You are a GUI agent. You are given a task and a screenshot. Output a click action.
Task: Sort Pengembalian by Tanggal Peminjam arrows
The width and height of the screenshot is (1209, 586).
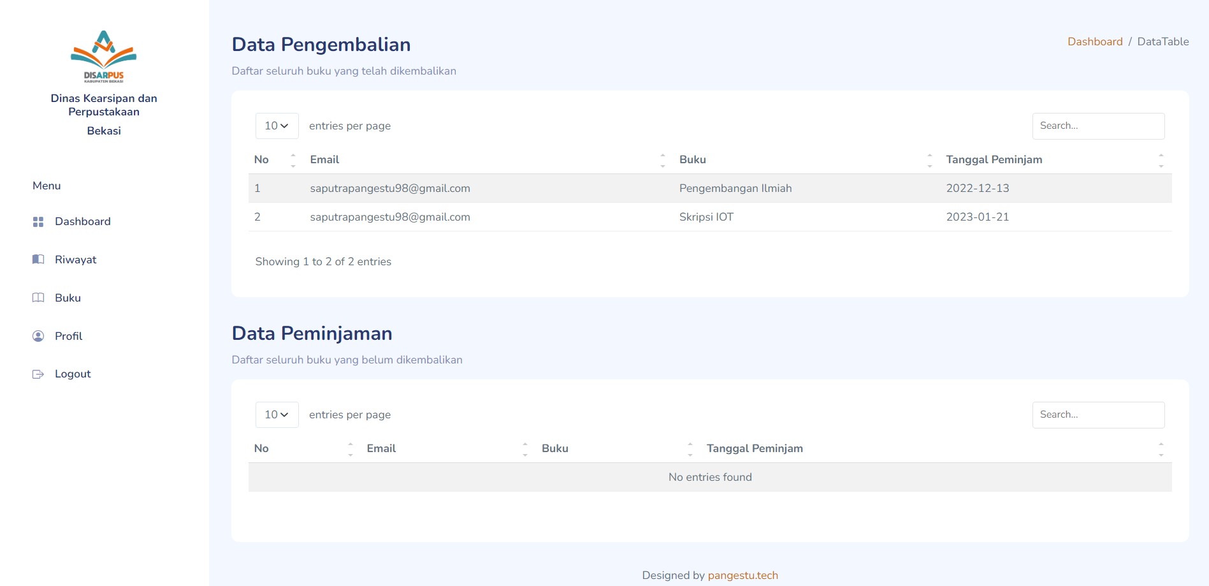pos(1161,160)
